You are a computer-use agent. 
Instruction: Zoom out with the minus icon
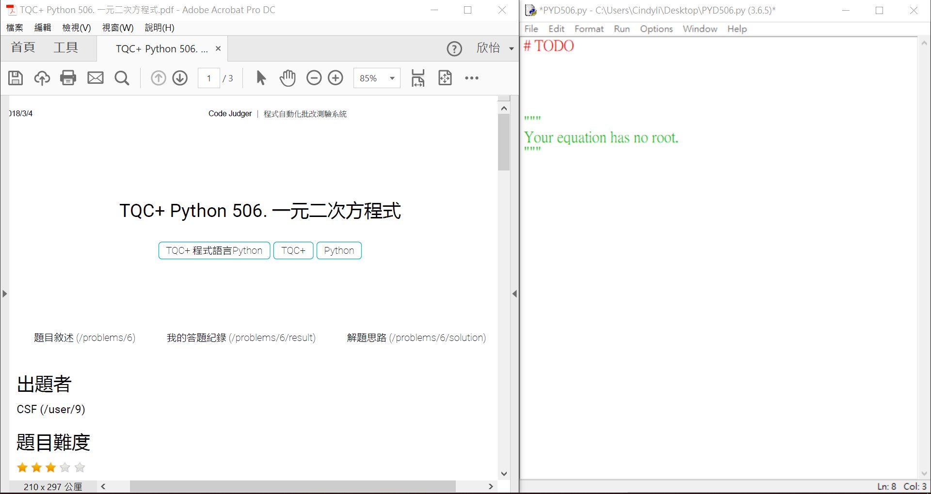[x=314, y=78]
